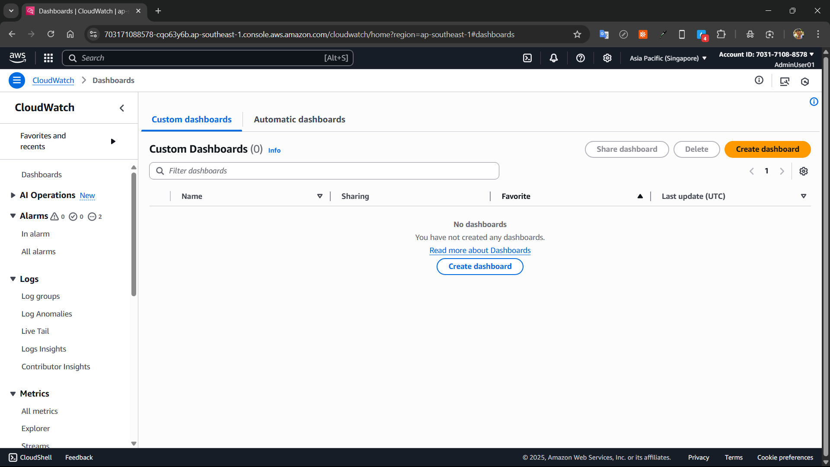Collapse the Metrics section

pyautogui.click(x=13, y=394)
